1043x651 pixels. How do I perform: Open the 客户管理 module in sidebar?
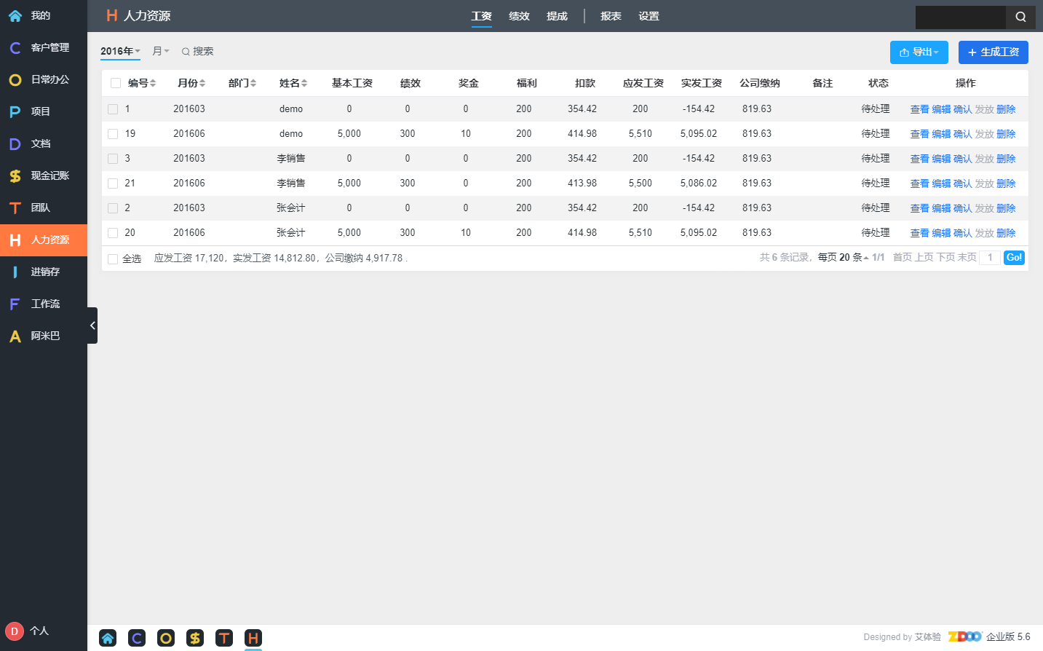pos(44,47)
